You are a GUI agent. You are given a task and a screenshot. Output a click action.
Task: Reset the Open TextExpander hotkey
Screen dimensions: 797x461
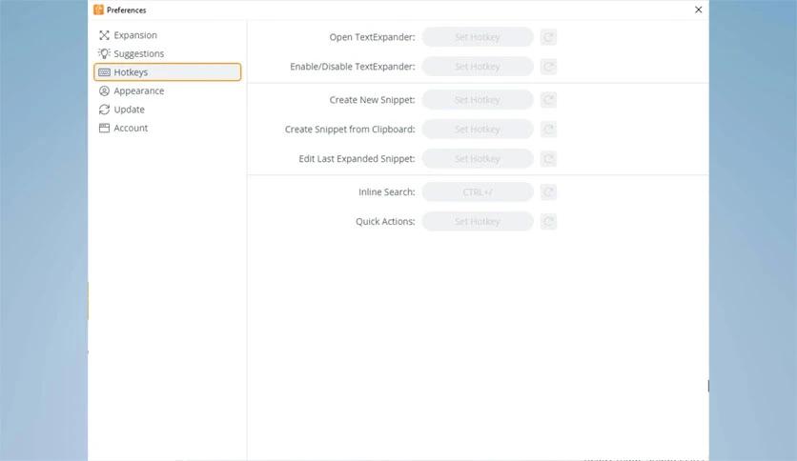548,37
